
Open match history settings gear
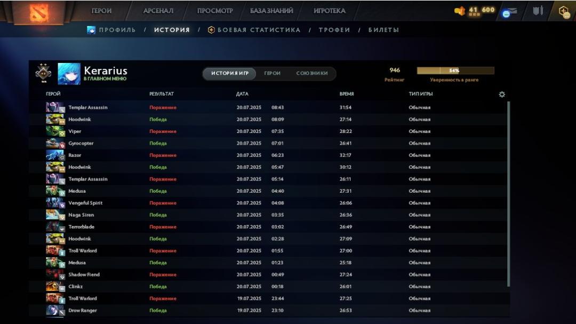pos(502,94)
